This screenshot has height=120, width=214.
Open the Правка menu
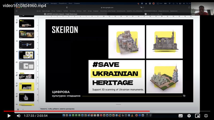[x=33, y=3]
